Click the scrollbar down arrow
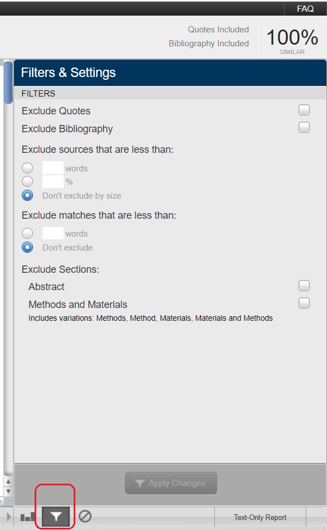Viewport: 327px width, 530px height. pyautogui.click(x=8, y=491)
